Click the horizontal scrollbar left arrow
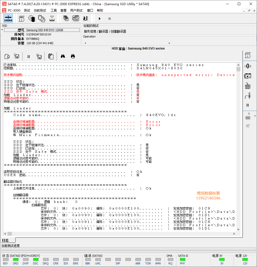 tap(5, 234)
